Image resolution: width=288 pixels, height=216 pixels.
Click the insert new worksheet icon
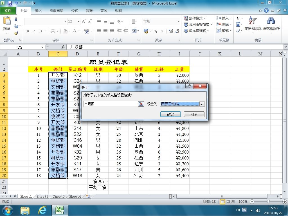88,196
